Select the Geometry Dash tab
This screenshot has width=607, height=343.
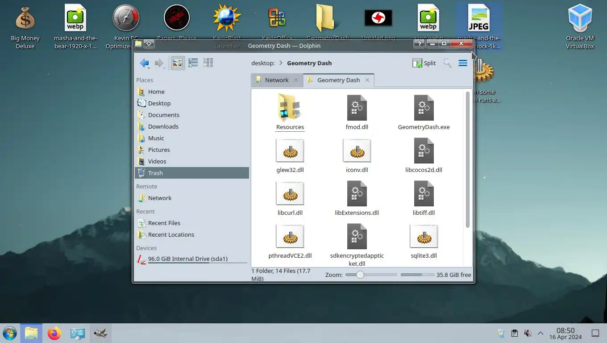coord(338,80)
